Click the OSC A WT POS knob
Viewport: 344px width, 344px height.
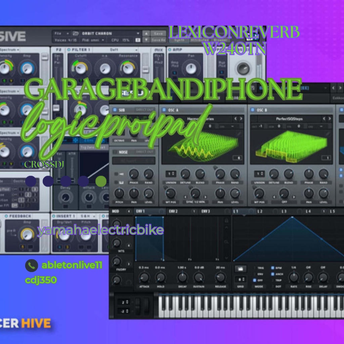click(x=170, y=193)
